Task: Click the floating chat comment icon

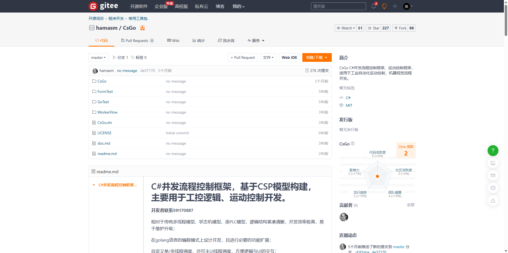Action: (493, 188)
